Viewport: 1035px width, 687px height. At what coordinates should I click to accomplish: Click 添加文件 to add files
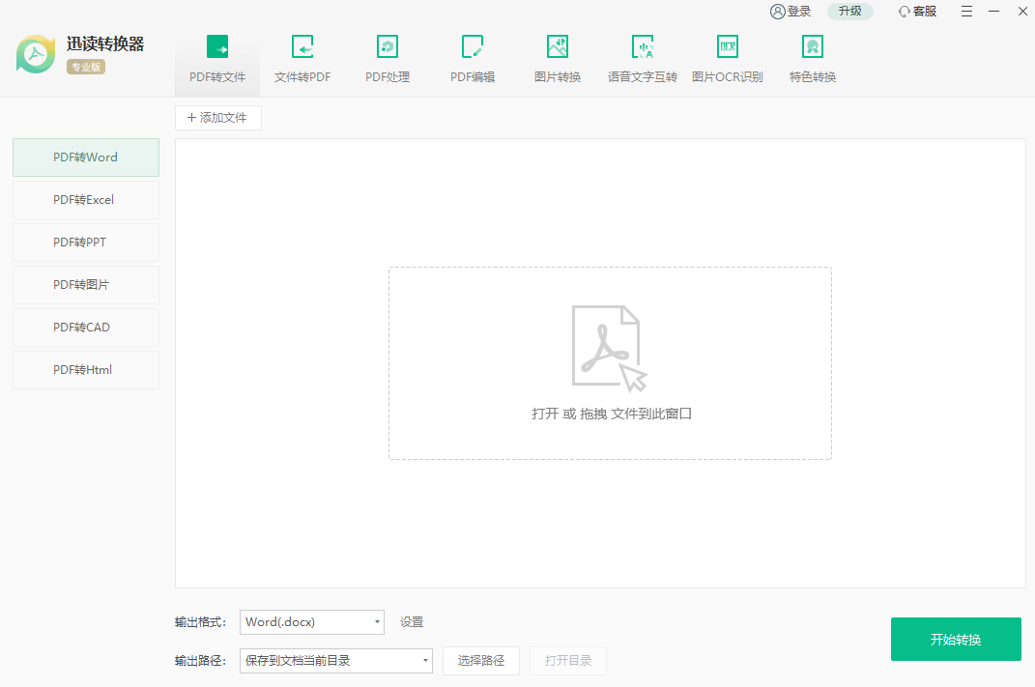click(217, 117)
